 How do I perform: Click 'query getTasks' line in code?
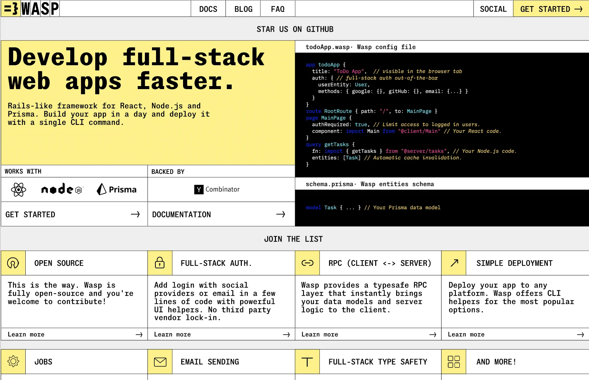pos(330,144)
